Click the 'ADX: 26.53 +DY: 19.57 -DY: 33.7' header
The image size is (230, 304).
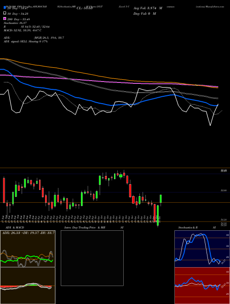tap(28, 233)
